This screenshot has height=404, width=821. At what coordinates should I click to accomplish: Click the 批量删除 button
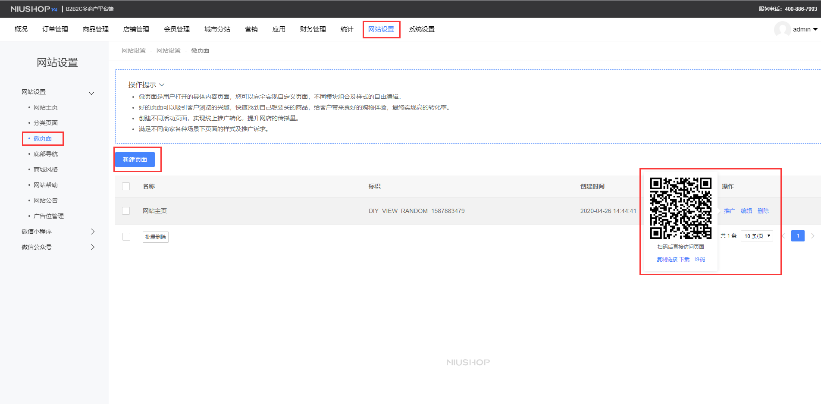pyautogui.click(x=156, y=237)
